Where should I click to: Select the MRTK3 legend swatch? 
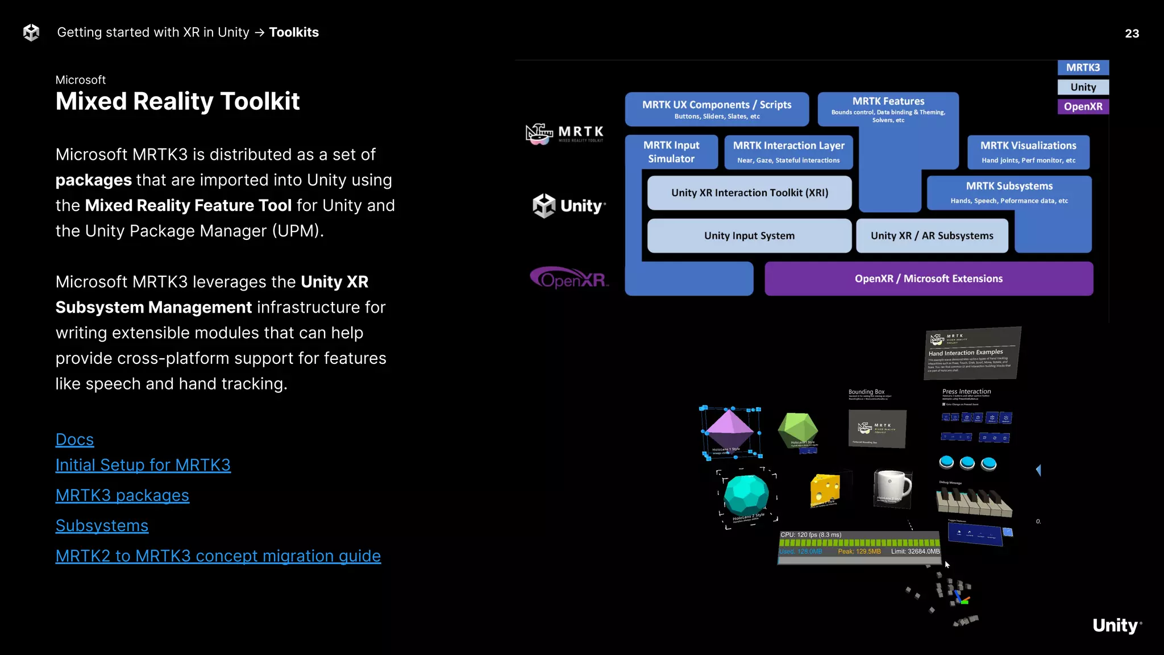pyautogui.click(x=1083, y=68)
